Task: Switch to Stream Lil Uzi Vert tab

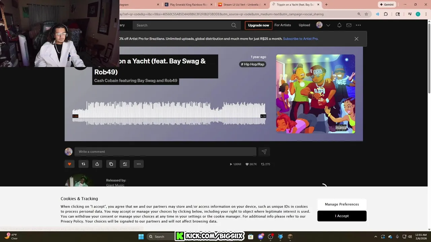Action: click(x=242, y=5)
